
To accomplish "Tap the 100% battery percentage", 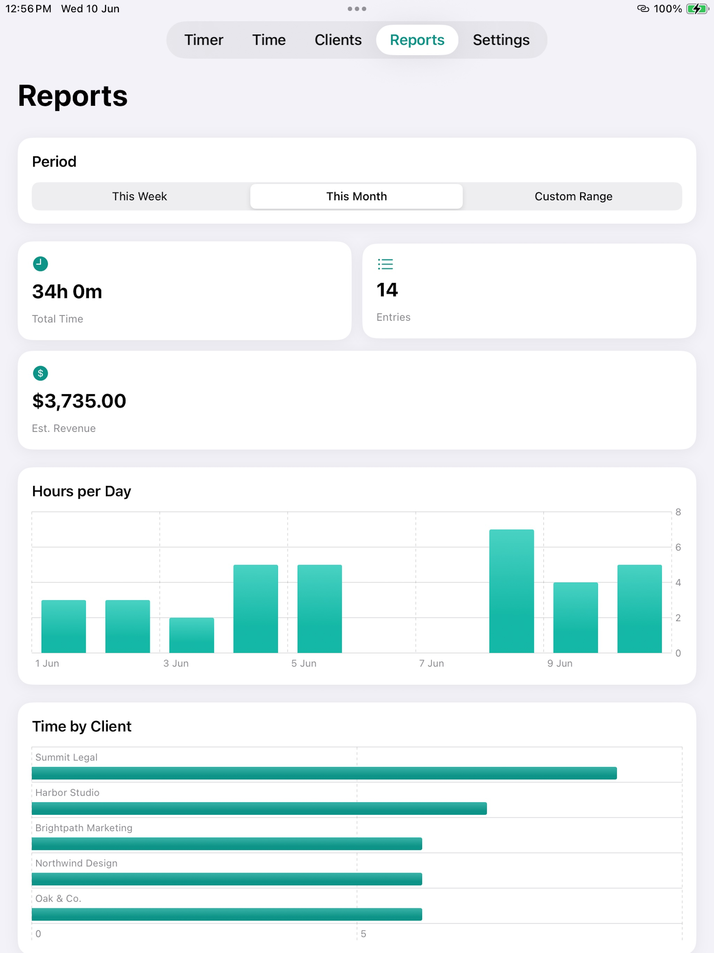I will 668,9.
